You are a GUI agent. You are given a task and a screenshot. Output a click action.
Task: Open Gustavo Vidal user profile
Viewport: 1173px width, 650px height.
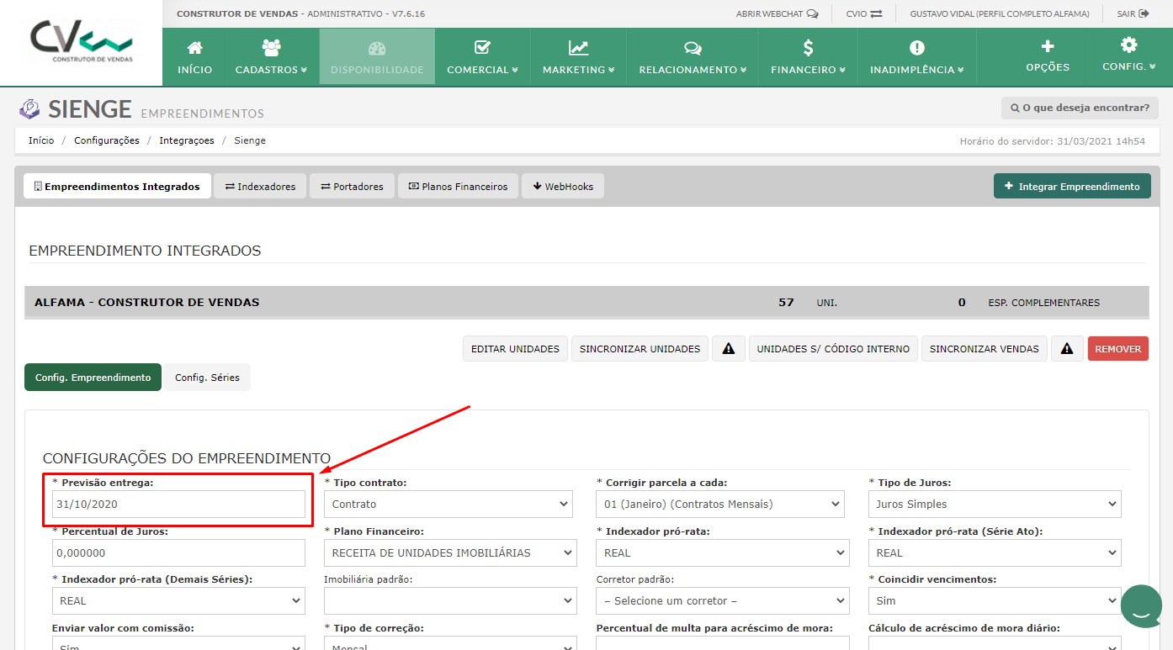click(1000, 13)
